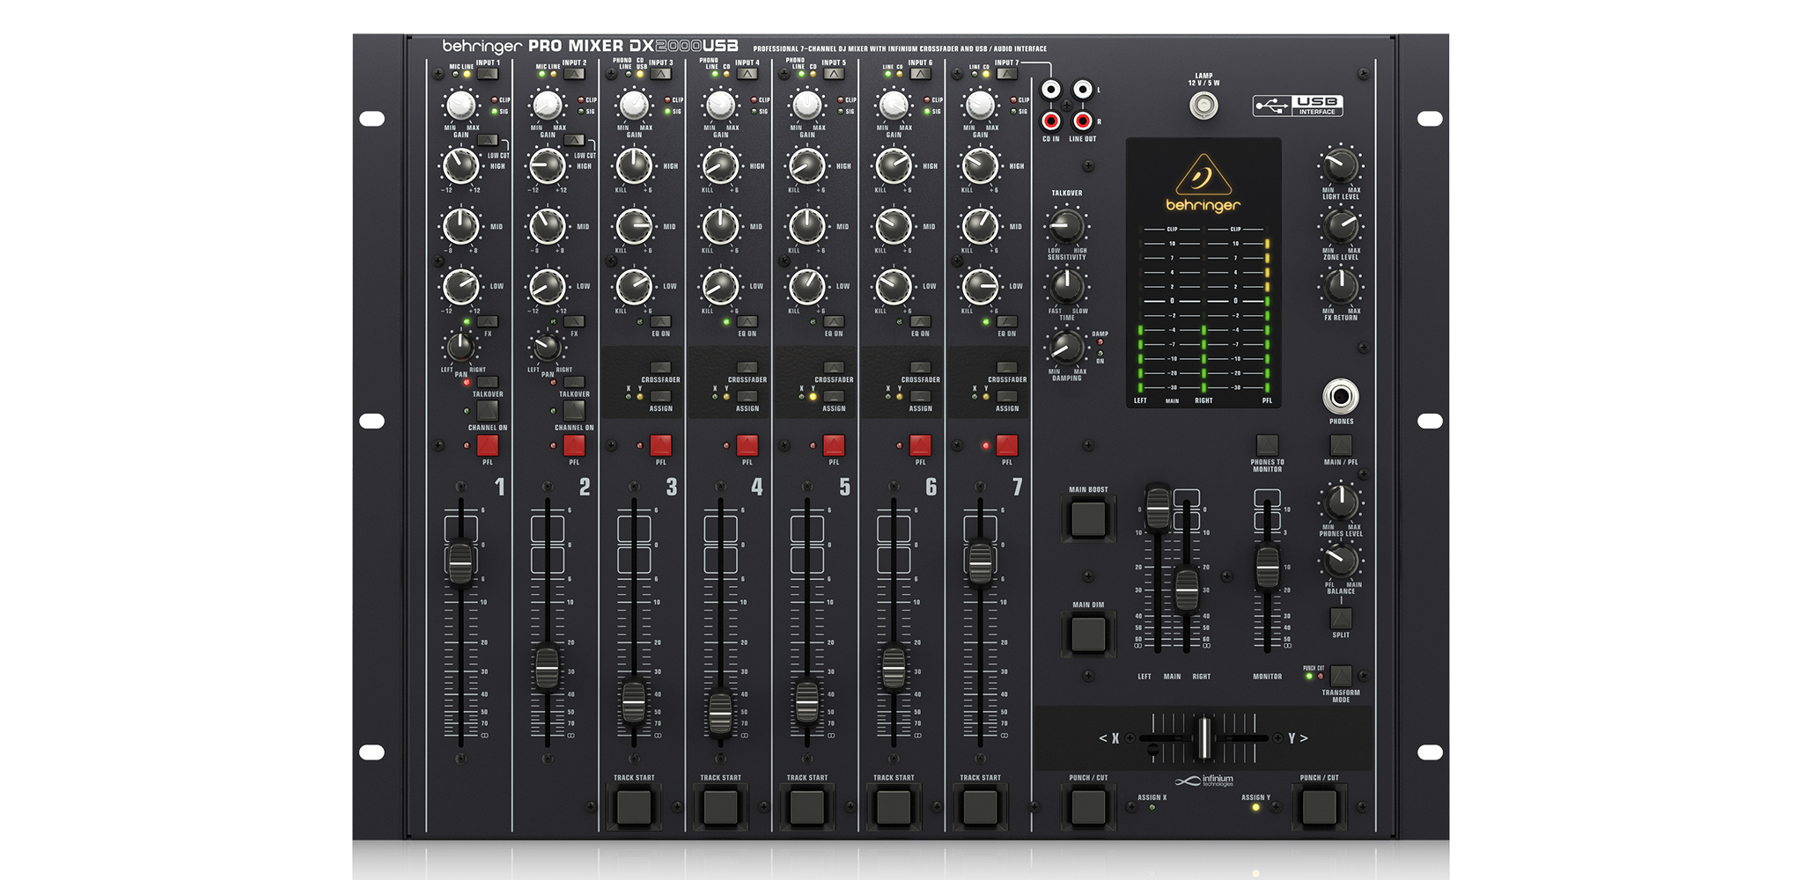The height and width of the screenshot is (880, 1803).
Task: Toggle the CROSSFADER ASSIGN button on channel 5
Action: 834,397
